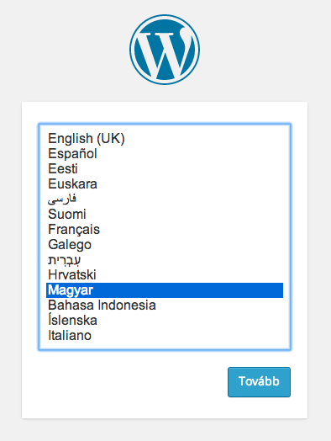The width and height of the screenshot is (331, 441).
Task: Click the WordPress logo
Action: [165, 50]
